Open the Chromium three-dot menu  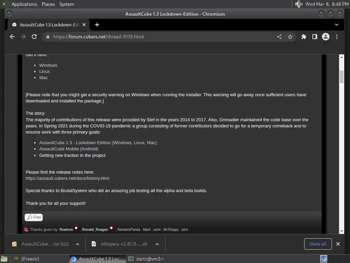coord(337,37)
